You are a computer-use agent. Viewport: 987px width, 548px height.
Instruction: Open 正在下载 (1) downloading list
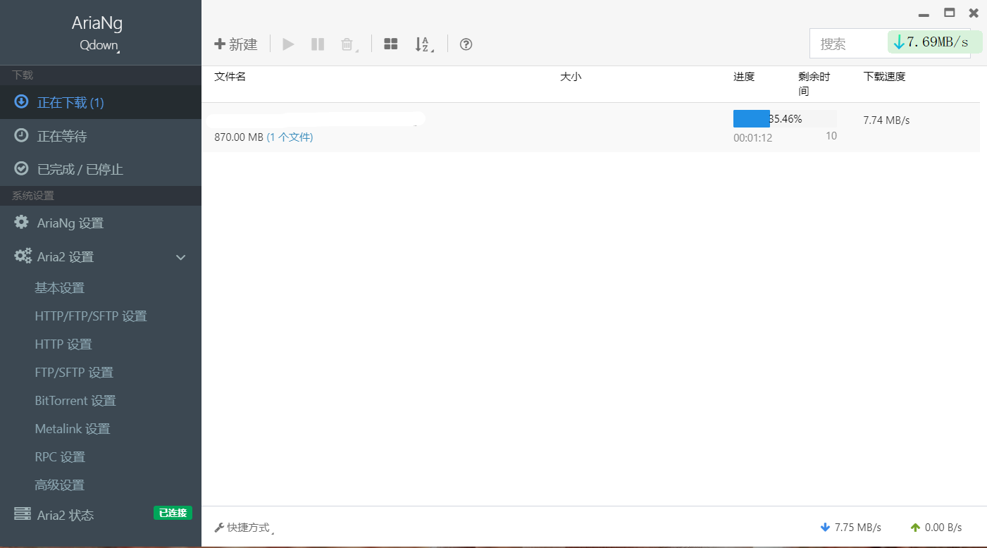101,102
